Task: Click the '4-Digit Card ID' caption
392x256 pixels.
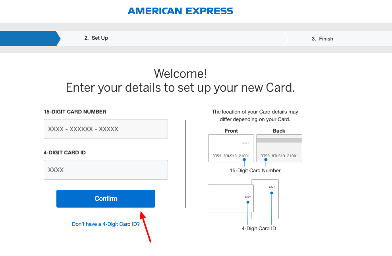Action: (259, 228)
